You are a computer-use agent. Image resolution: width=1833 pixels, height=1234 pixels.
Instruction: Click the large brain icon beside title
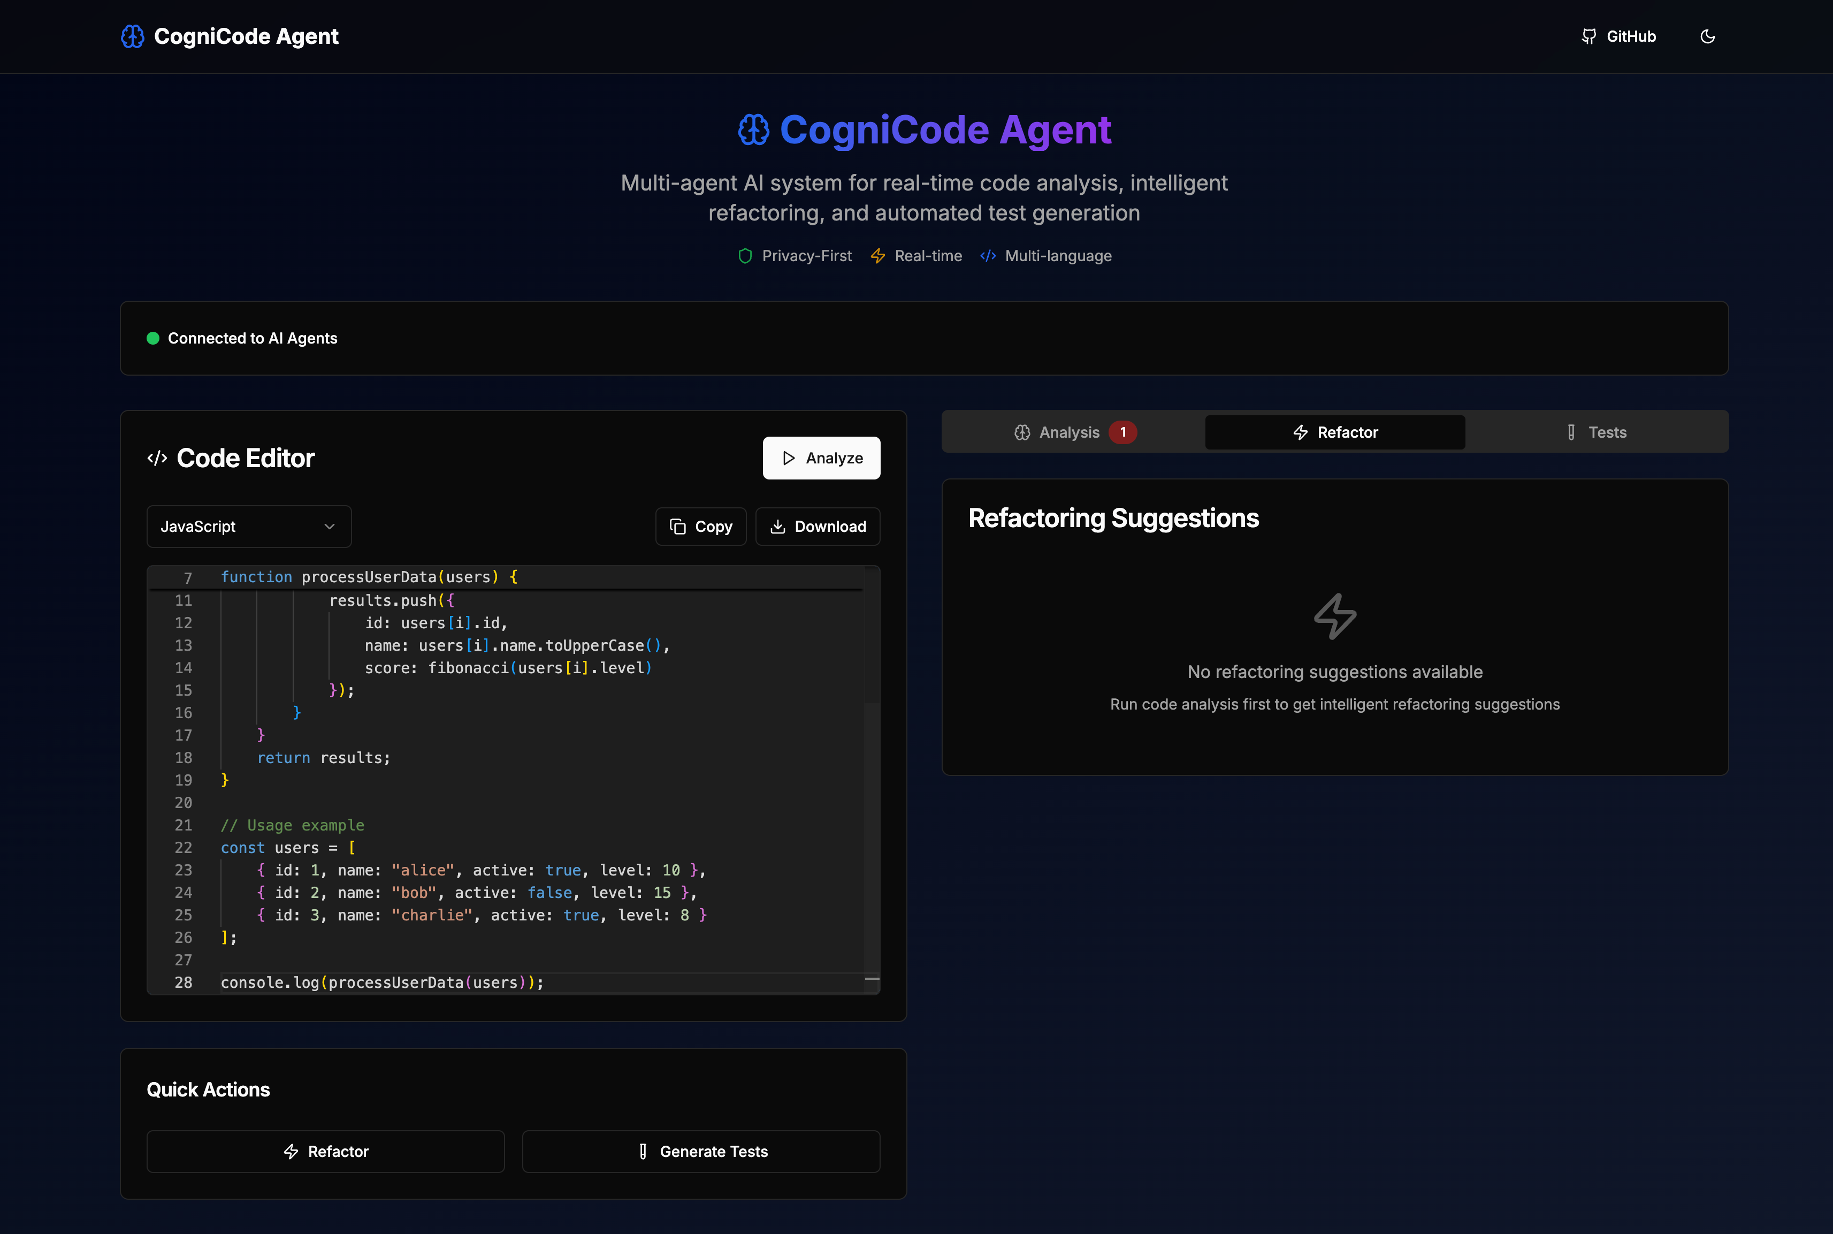753,130
